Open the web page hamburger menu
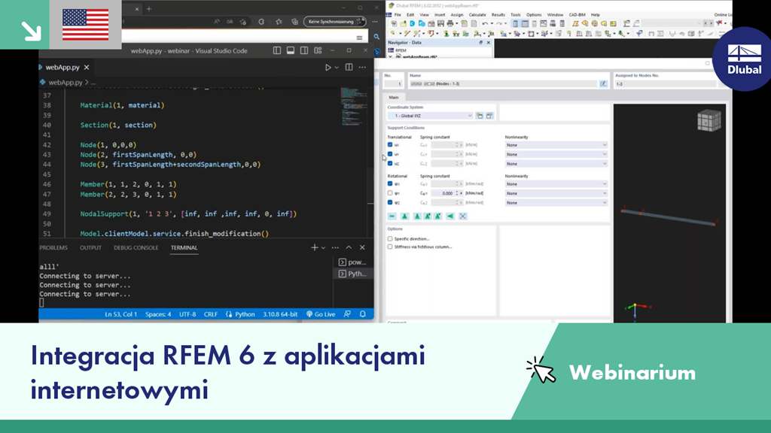This screenshot has width=771, height=433. tap(359, 38)
